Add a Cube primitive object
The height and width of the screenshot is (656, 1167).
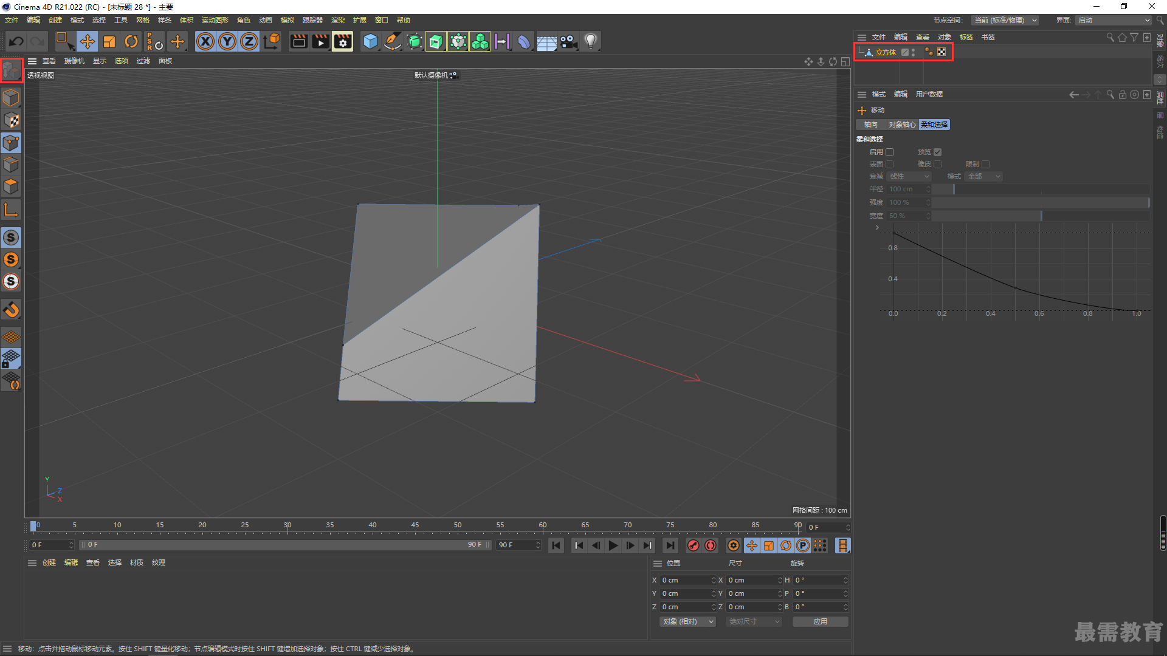[x=370, y=41]
